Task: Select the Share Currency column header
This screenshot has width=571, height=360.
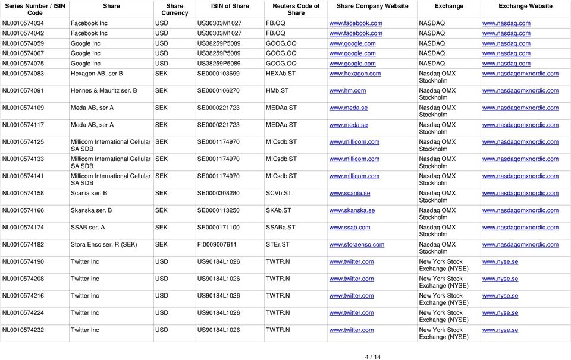Action: coord(174,10)
